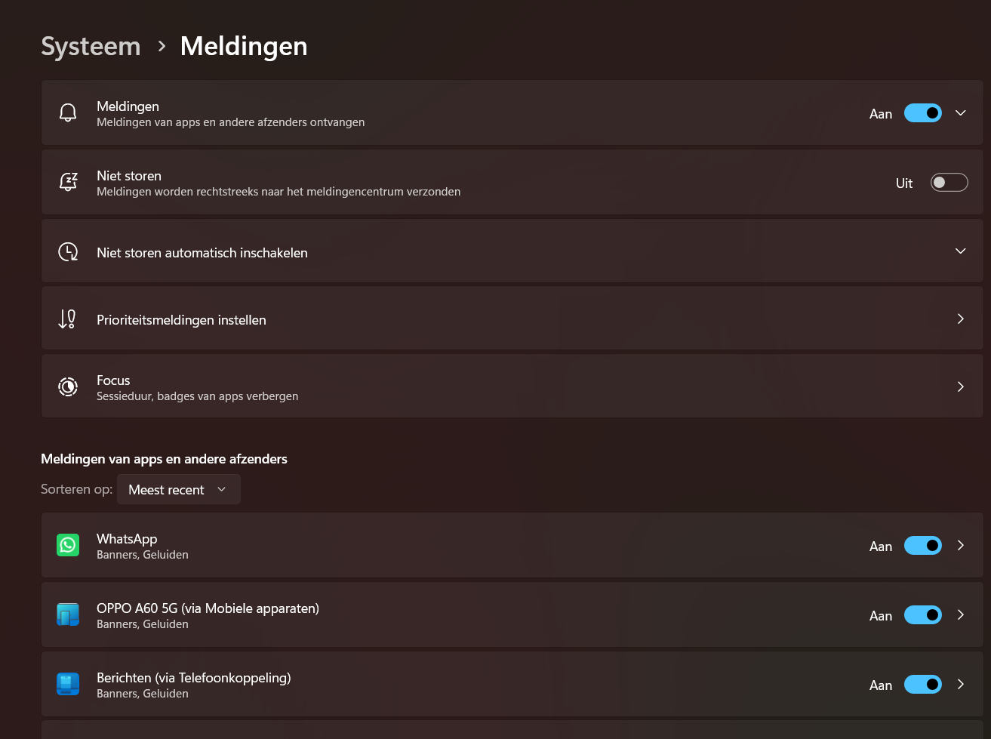Click the green WhatsApp app icon
This screenshot has width=991, height=739.
pyautogui.click(x=68, y=545)
